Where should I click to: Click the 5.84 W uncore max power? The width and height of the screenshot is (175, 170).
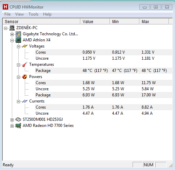(148, 89)
